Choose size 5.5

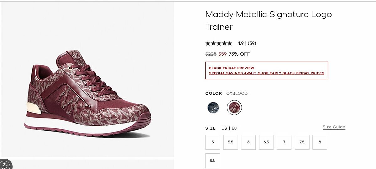coord(231,142)
